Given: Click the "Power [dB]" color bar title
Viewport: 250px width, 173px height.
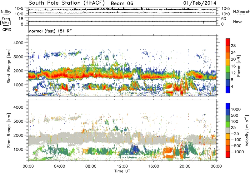Looking at the screenshot, I should click(x=238, y=66).
